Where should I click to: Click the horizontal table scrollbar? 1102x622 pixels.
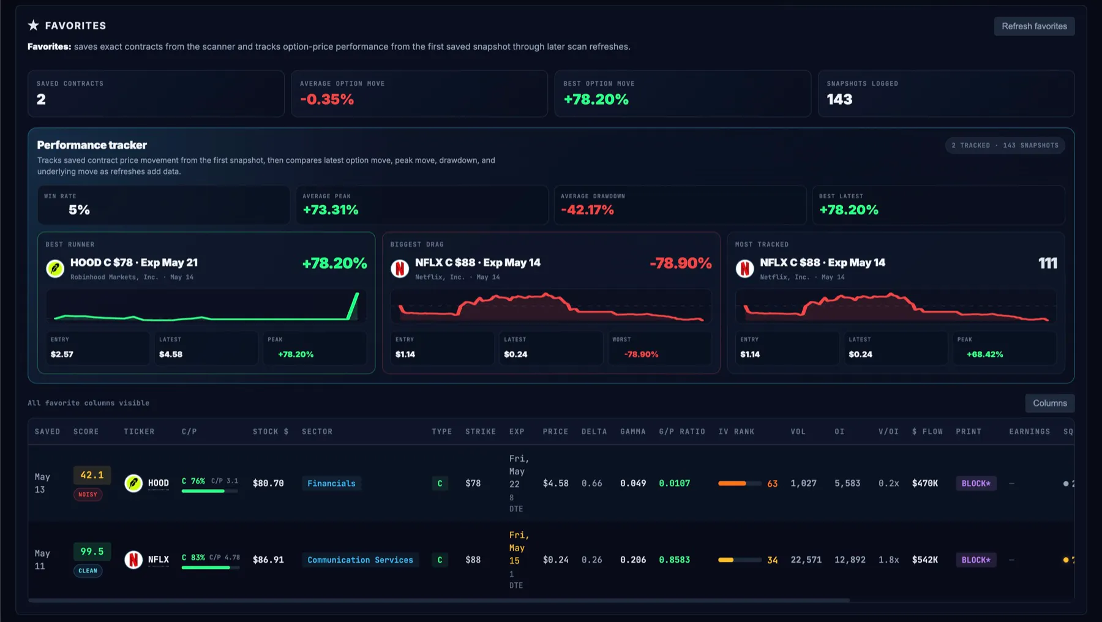(439, 600)
